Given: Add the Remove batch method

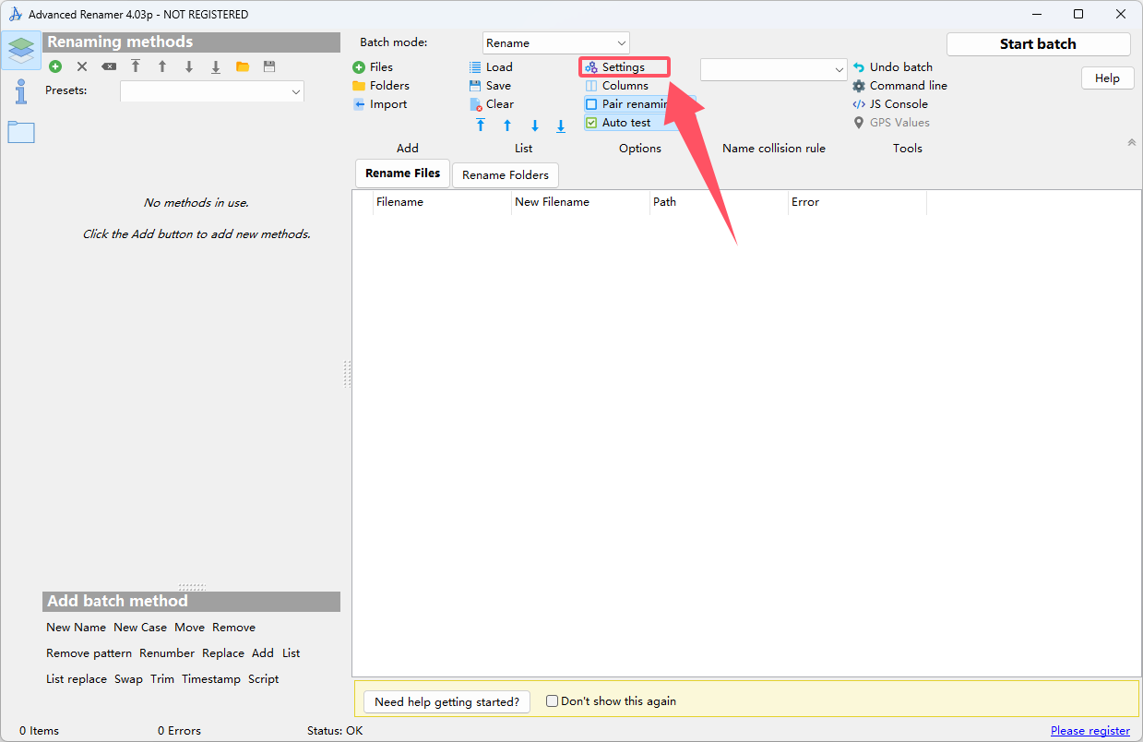Looking at the screenshot, I should tap(234, 628).
